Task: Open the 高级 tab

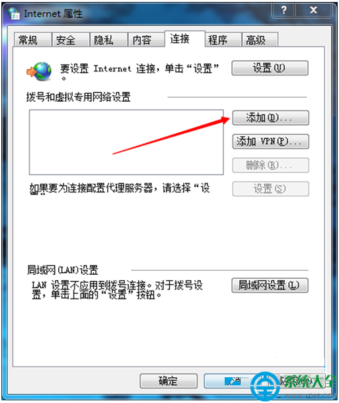Action: (260, 40)
